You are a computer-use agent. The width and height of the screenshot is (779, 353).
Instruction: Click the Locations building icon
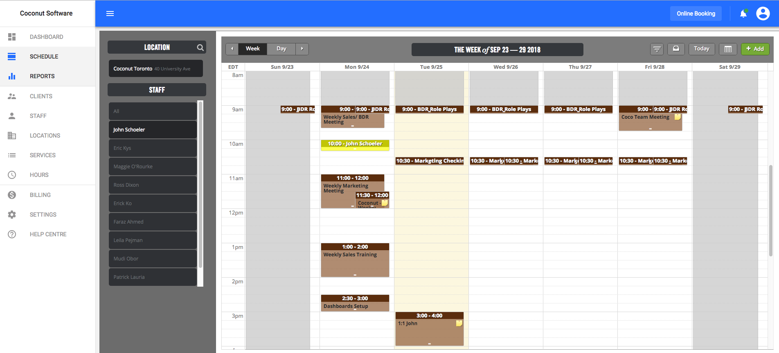click(12, 136)
